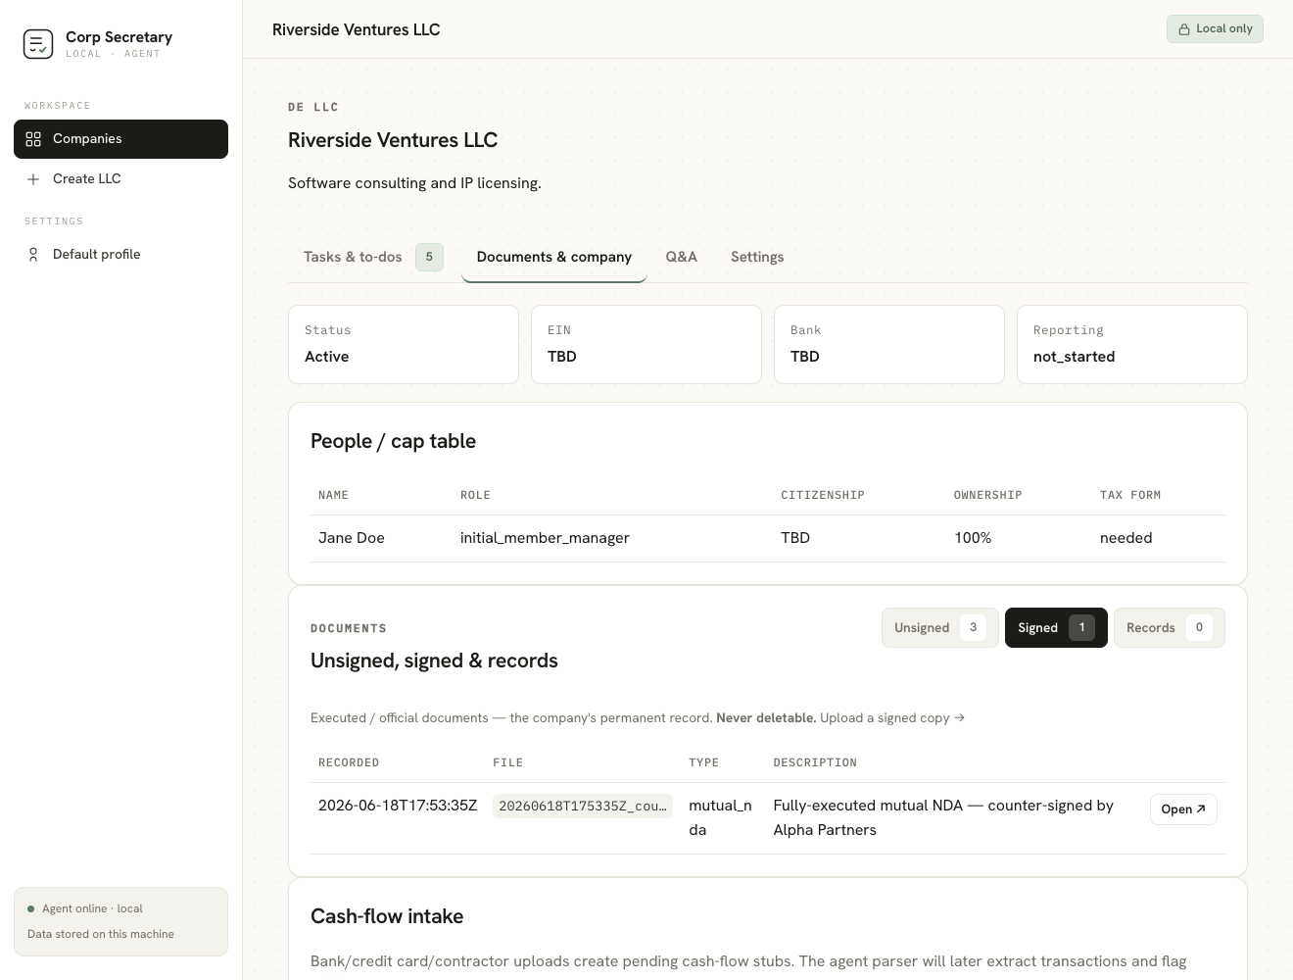Screen dimensions: 1293x980
Task: Switch to the Tasks & to-dos tab
Action: pos(373,257)
